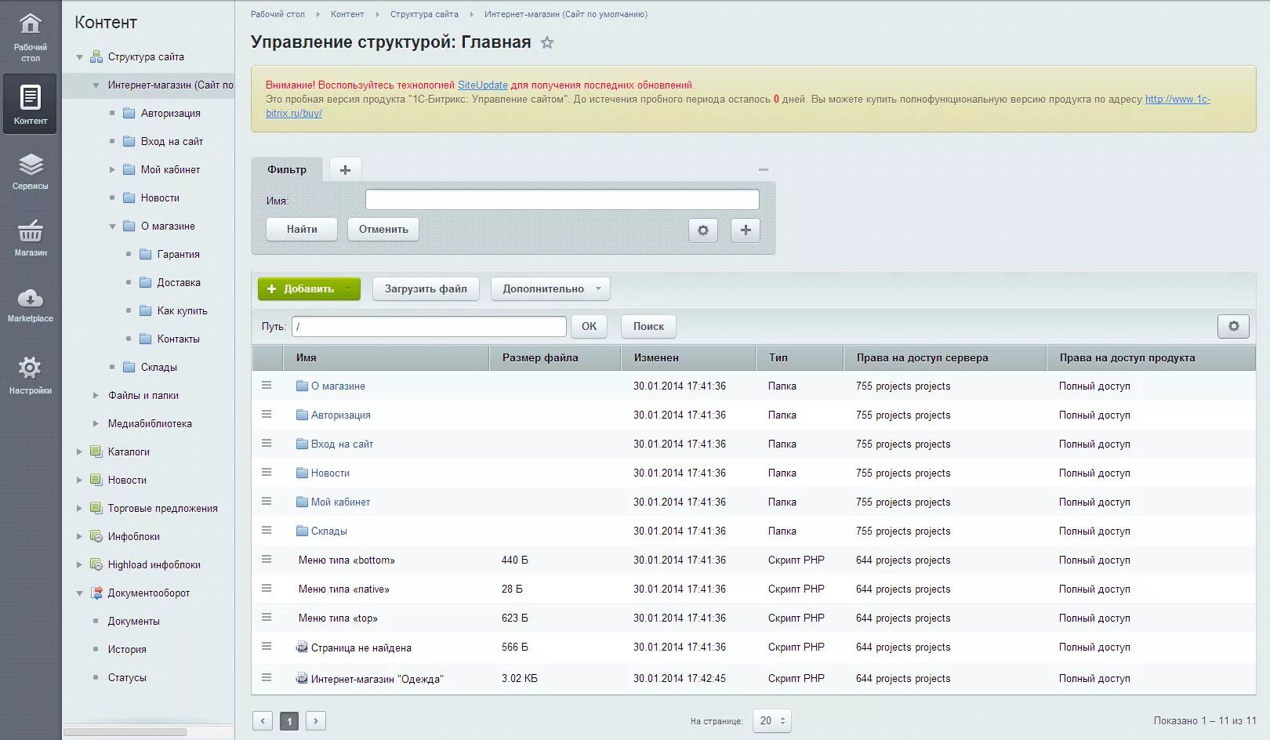Go to previous page arrow
This screenshot has height=740, width=1270.
click(x=263, y=720)
